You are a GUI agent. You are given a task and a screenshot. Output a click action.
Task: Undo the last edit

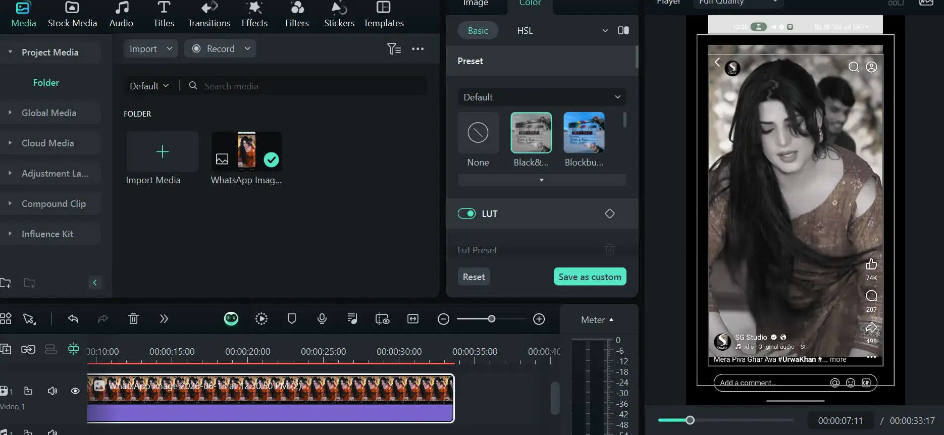click(x=73, y=319)
